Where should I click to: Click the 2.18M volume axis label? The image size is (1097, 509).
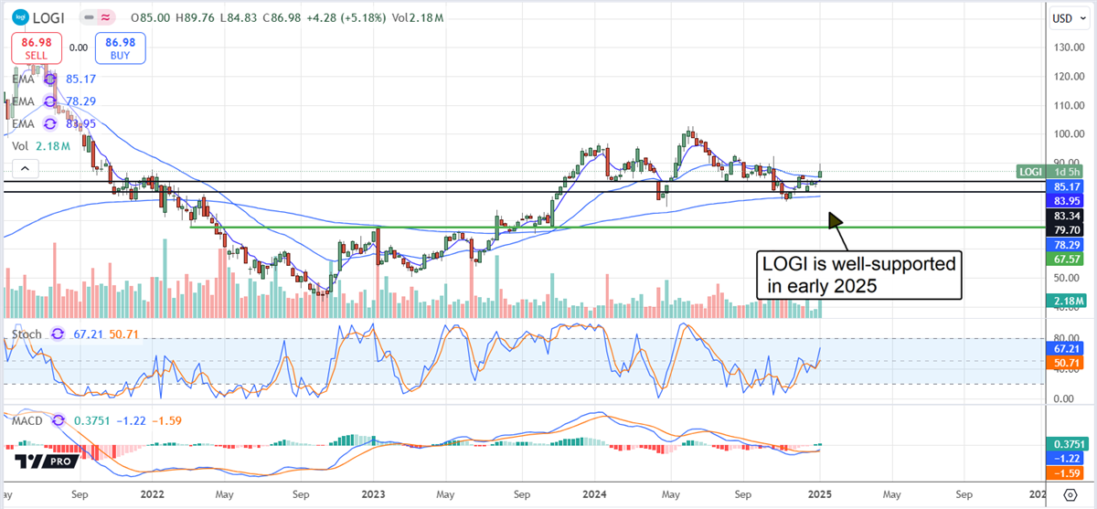coord(1065,301)
